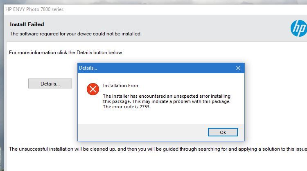The height and width of the screenshot is (171, 307).
Task: Click the red error X icon
Action: tap(93, 89)
